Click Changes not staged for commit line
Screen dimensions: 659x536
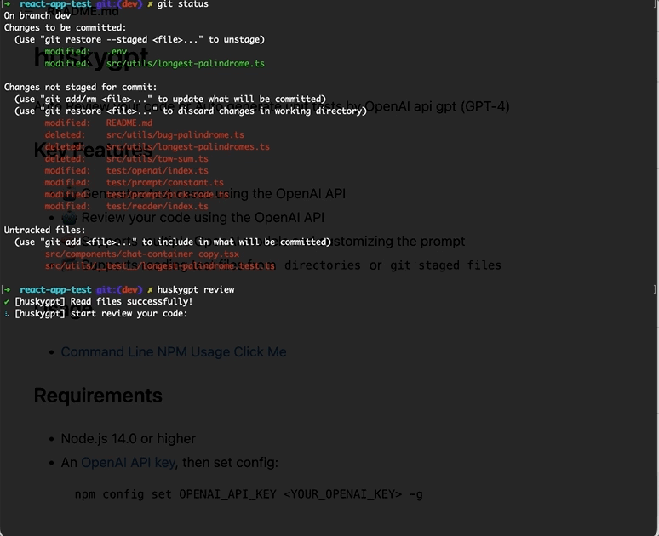coord(80,87)
